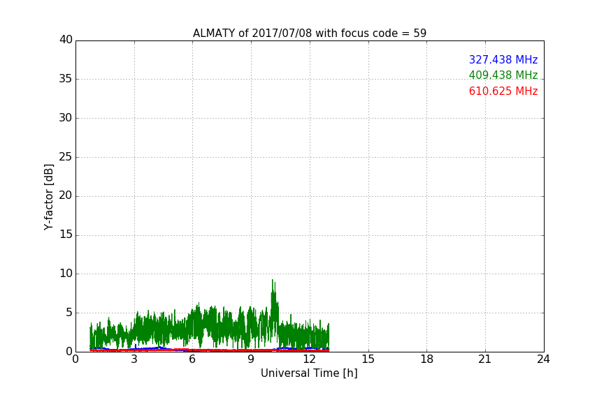
Task: Click the y-axis tick label 10
Action: coord(66,274)
